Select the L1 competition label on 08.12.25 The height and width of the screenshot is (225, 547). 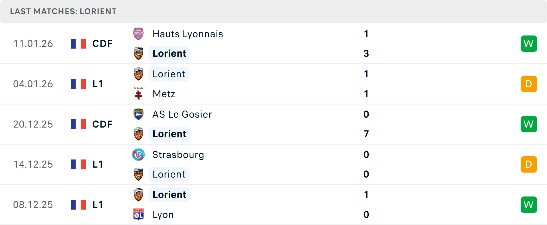[98, 205]
